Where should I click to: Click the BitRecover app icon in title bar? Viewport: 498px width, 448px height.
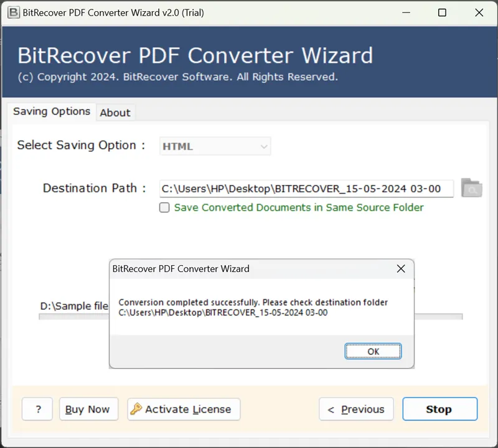coord(13,12)
